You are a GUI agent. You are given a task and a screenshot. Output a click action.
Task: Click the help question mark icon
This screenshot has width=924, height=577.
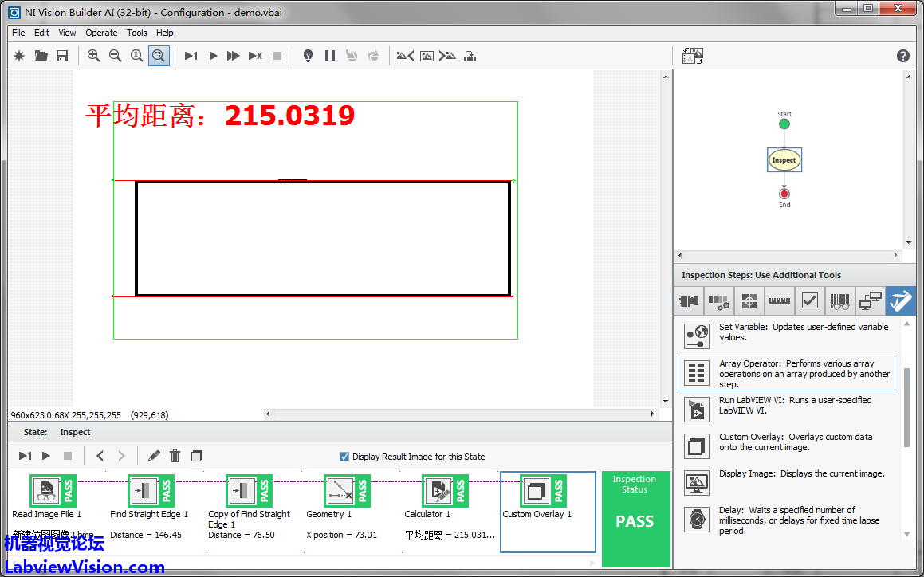coord(902,56)
